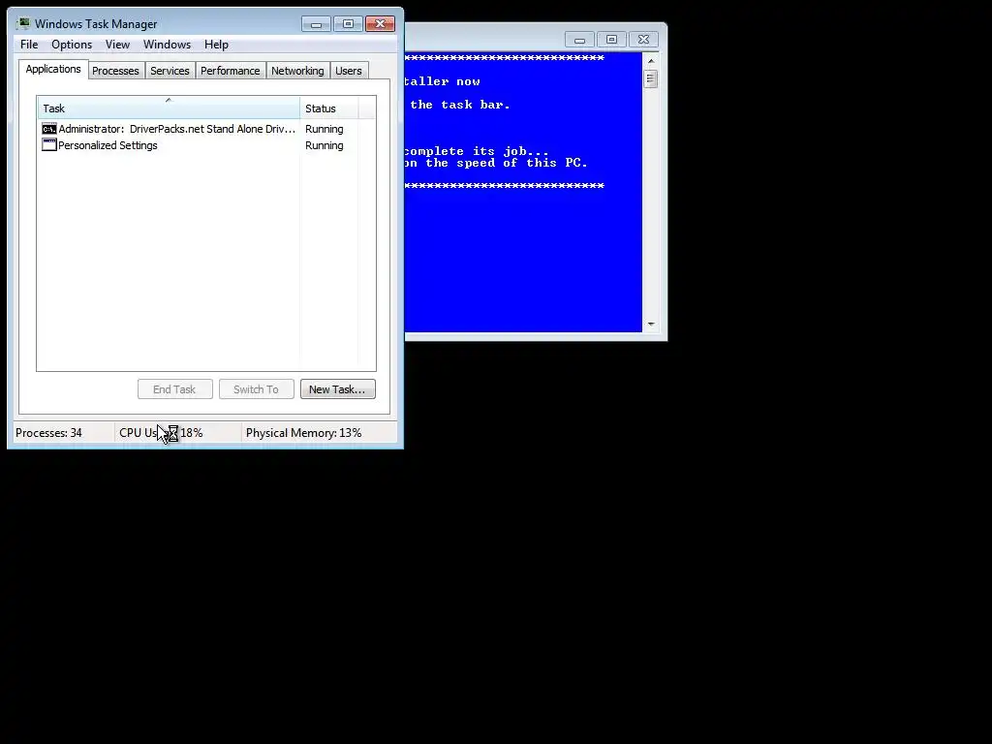Close the Windows Task Manager window
This screenshot has width=992, height=744.
pyautogui.click(x=380, y=24)
